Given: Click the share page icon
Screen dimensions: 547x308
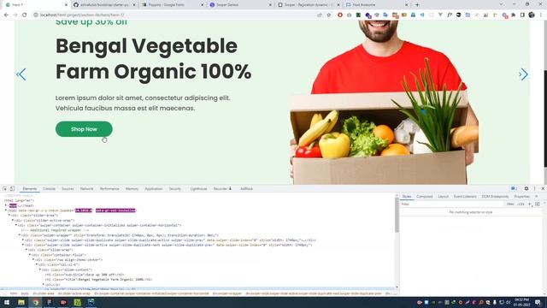Looking at the screenshot, I should click(x=320, y=15).
